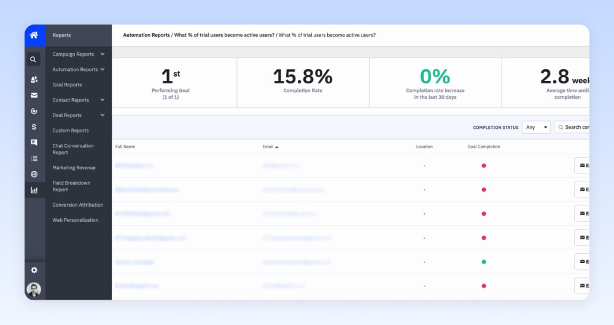
Task: Expand the Campaign Reports menu
Action: (x=79, y=55)
